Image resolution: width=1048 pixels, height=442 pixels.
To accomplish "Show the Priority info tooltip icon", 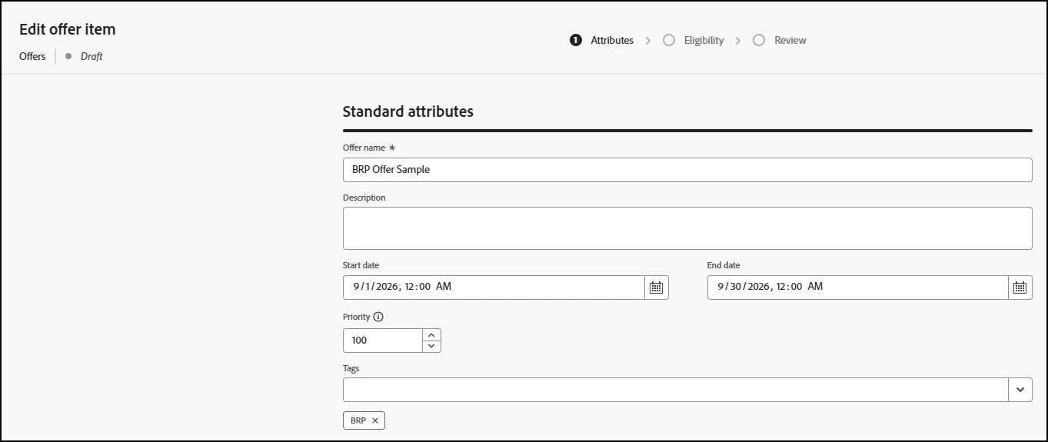I will [378, 317].
